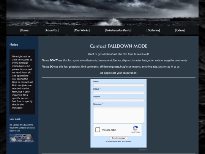The width and height of the screenshot is (205, 154).
Task: Go to the About Us page
Action: (x=52, y=30)
